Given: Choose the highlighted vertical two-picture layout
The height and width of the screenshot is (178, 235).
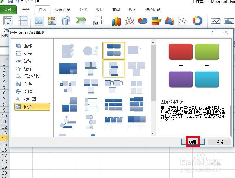Looking at the screenshot, I should click(114, 69).
